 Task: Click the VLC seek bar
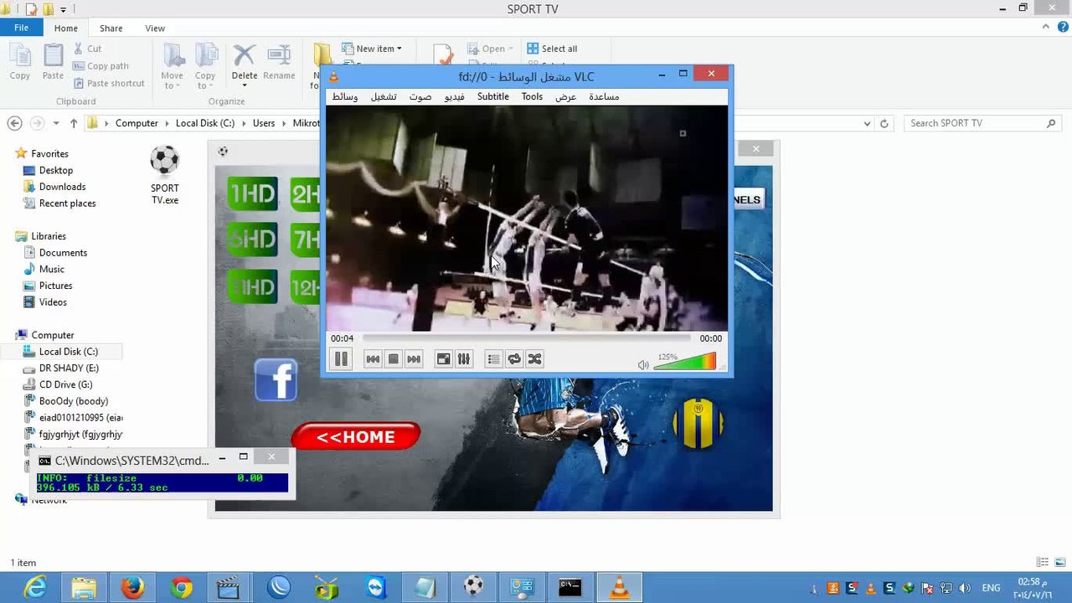[527, 338]
